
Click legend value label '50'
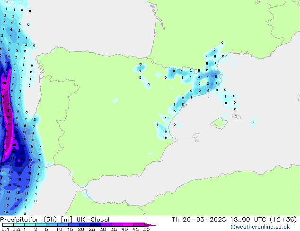pyautogui.click(x=146, y=229)
